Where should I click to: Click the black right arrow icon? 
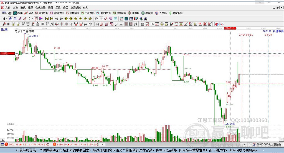point(61,19)
